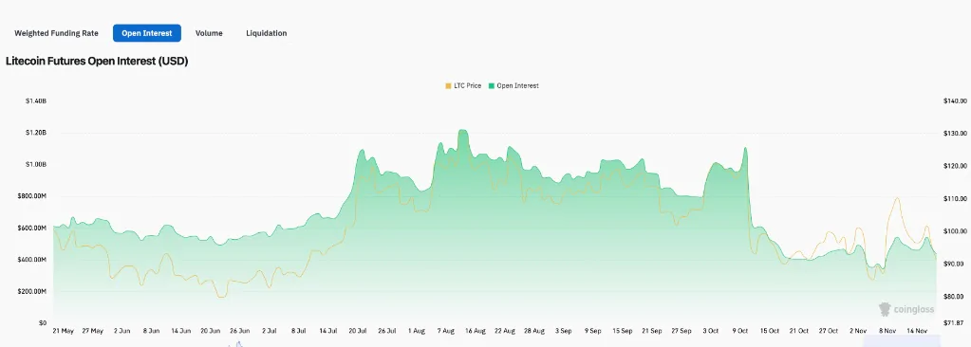Screen dimensions: 971x347
Task: Click the $1.20B left axis label
Action: (x=36, y=133)
